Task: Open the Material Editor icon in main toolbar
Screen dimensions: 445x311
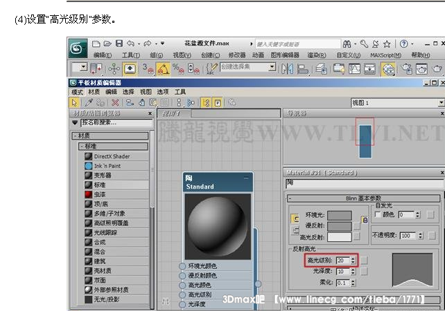Action: [x=388, y=68]
